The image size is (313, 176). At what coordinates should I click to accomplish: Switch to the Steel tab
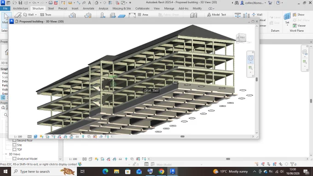point(51,8)
